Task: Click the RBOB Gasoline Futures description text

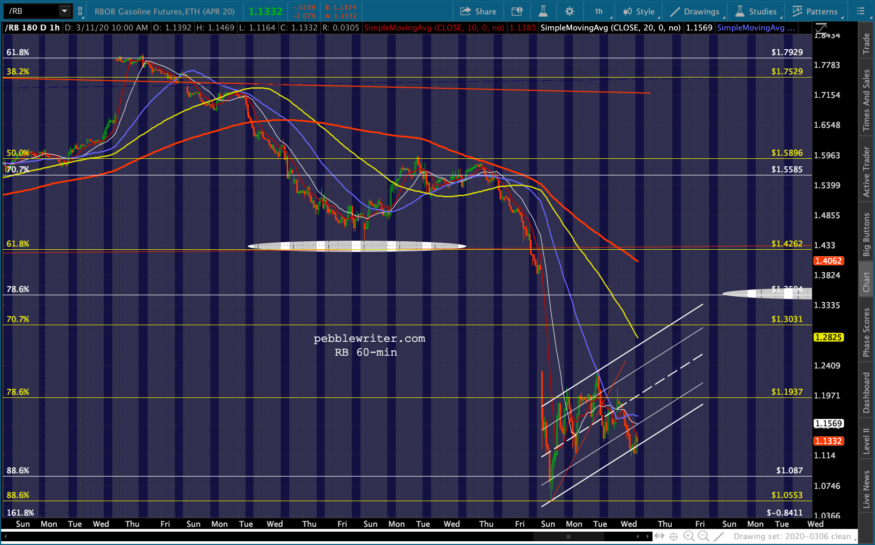Action: (x=165, y=11)
